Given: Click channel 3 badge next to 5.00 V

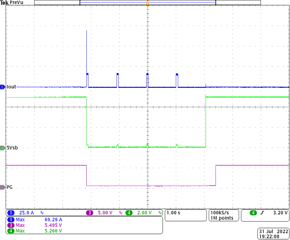Looking at the screenshot, I should (90, 213).
